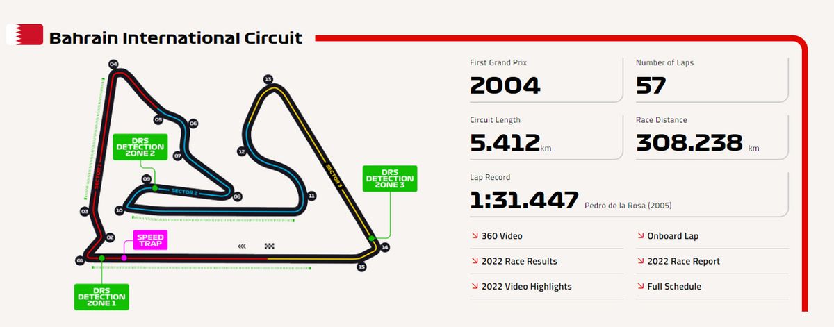Click the DRS Detection Zone 3 badge
The height and width of the screenshot is (327, 834).
coord(390,178)
